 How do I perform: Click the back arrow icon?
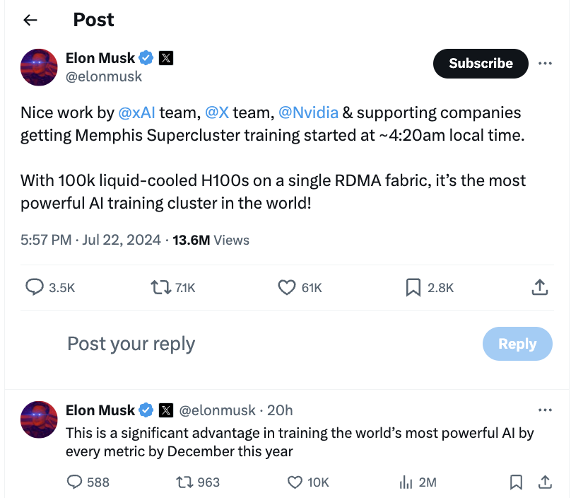pyautogui.click(x=30, y=20)
